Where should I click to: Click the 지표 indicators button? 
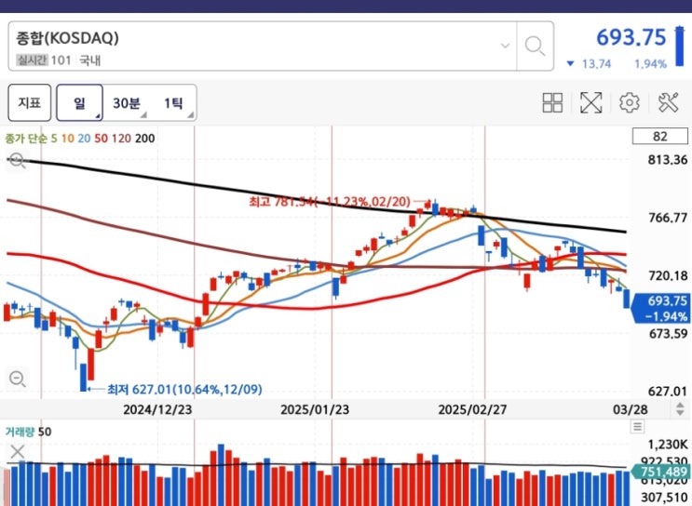pos(30,103)
